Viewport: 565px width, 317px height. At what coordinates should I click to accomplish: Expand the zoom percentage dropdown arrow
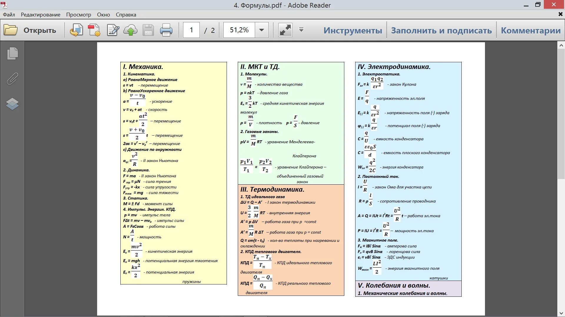click(261, 30)
